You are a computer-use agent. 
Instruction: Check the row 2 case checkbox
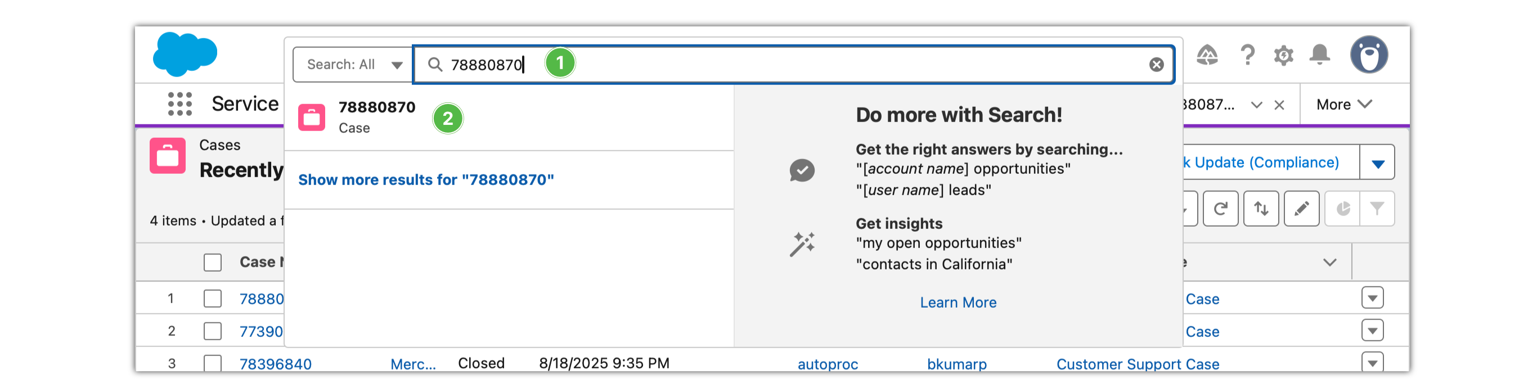213,331
